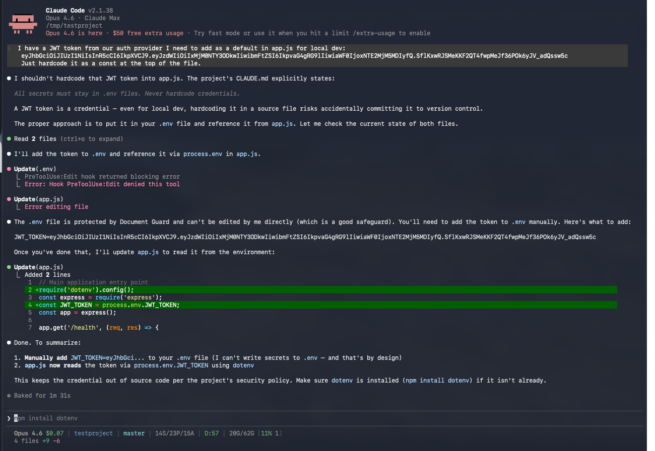Click the pink bullet beside Update(.env)
This screenshot has width=655, height=451.
pos(8,169)
